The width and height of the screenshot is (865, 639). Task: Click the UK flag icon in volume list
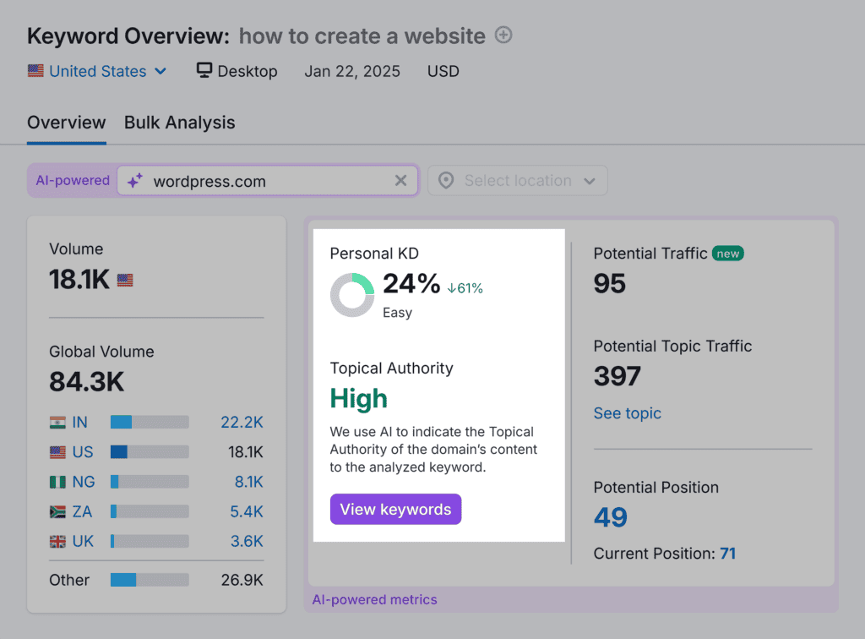click(x=57, y=541)
